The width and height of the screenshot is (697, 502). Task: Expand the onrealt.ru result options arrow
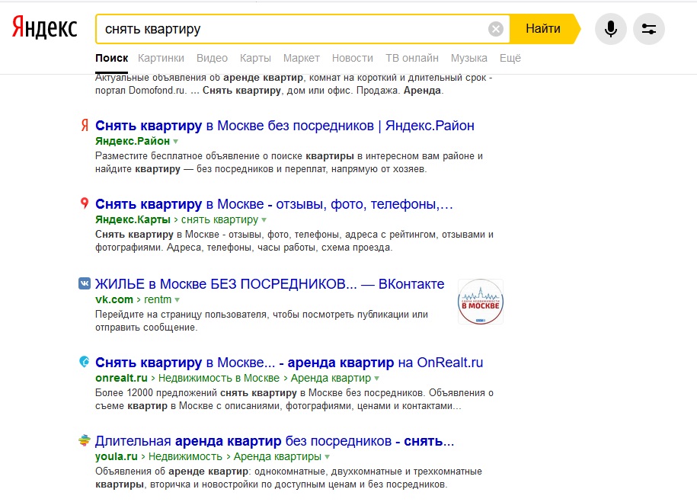tap(377, 379)
